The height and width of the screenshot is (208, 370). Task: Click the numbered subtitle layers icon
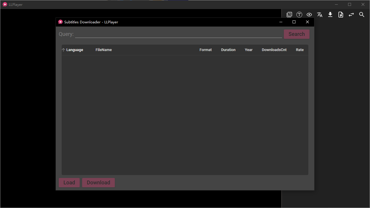click(x=289, y=15)
